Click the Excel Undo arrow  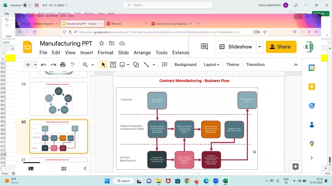click(x=7, y=20)
